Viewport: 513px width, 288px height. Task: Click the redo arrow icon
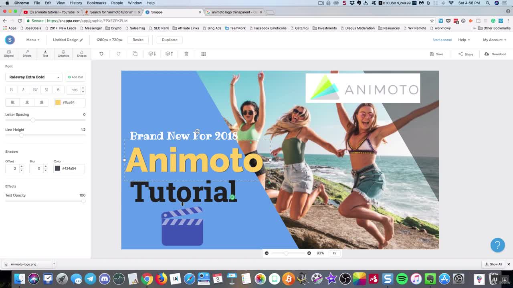point(118,54)
